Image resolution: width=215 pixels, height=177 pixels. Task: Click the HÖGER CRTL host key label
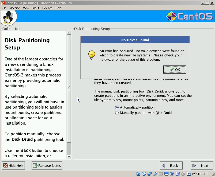click(201, 174)
